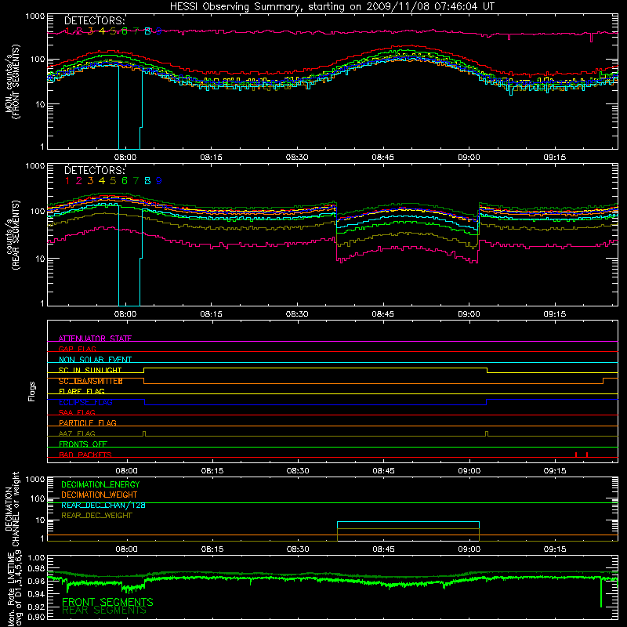Select detector 9 in the rear segments legend
The width and height of the screenshot is (627, 627).
[x=159, y=181]
